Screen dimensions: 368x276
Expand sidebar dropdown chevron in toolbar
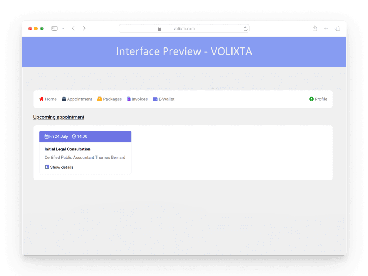63,28
